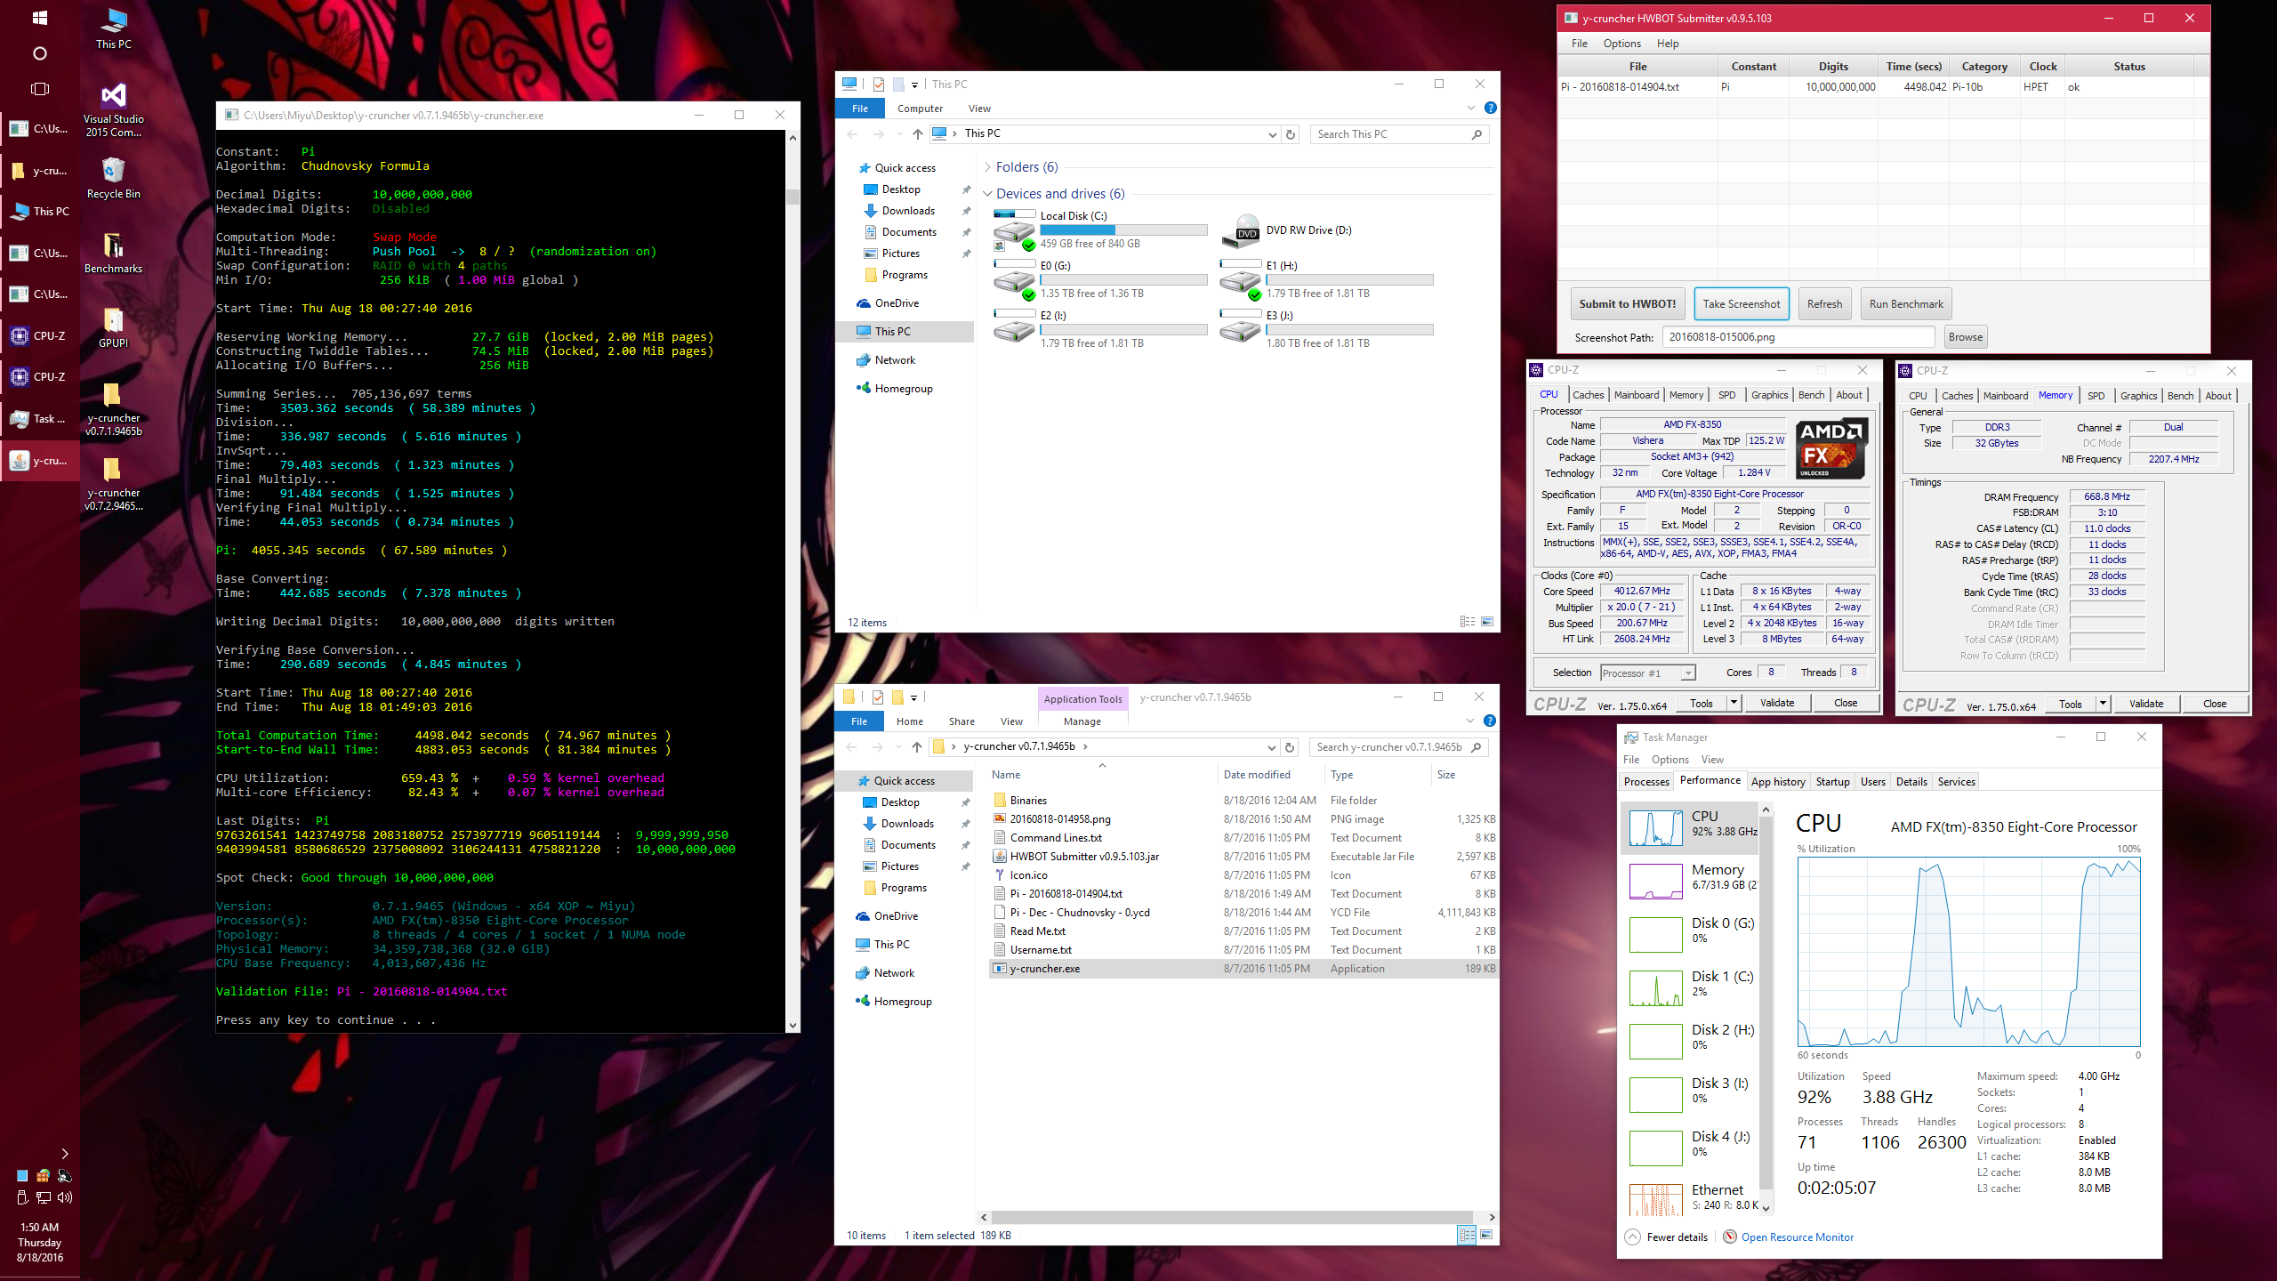Open address dropdown in y-cruncher folder window

pos(1271,747)
